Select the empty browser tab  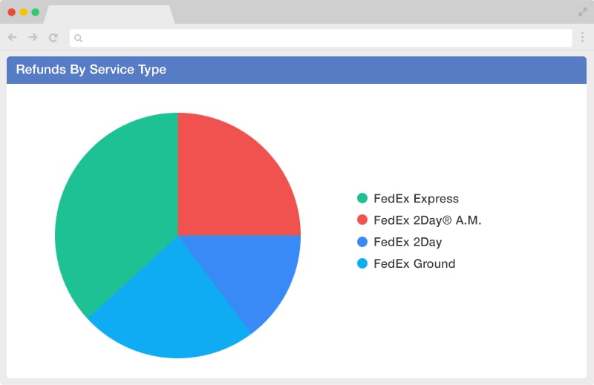coord(109,14)
